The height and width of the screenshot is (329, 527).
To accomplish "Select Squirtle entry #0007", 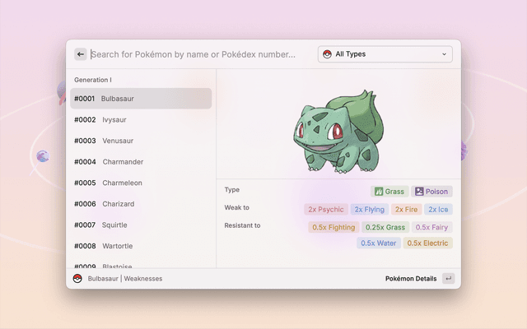I will pos(140,225).
